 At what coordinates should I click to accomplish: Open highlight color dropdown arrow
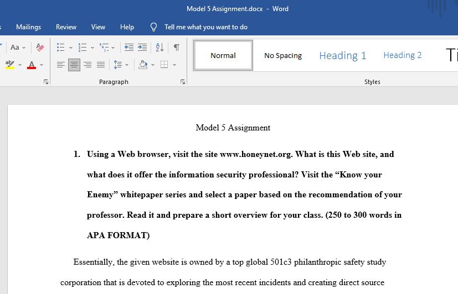click(20, 65)
